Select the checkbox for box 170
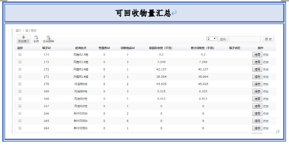Screen dimensions: 289x146 coord(20,84)
